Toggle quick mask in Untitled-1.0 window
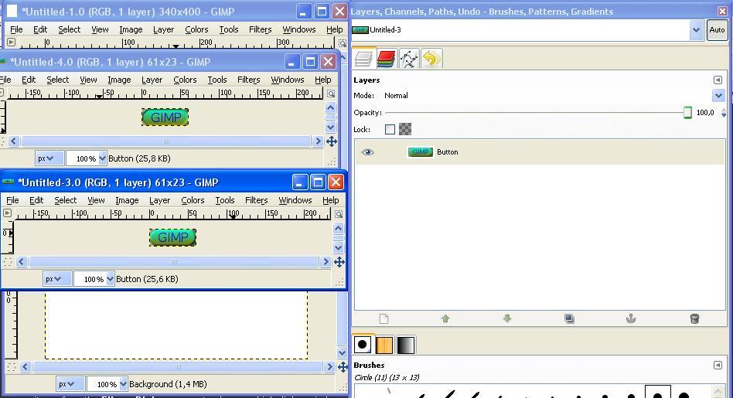 12,367
